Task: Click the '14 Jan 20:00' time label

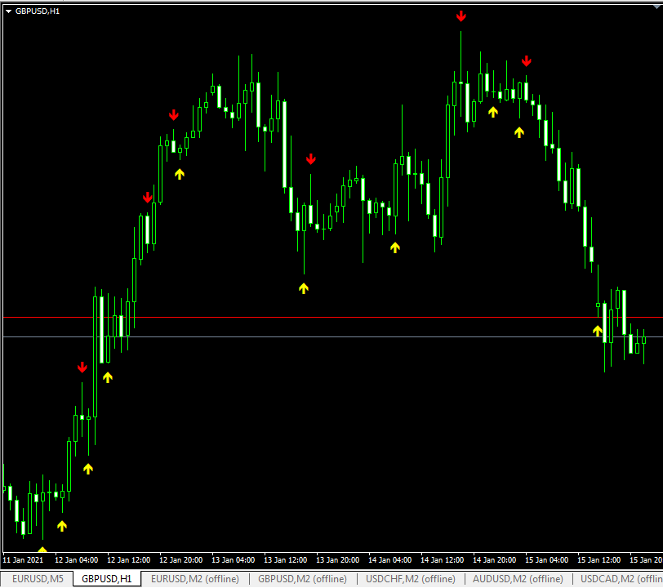Action: click(x=494, y=560)
